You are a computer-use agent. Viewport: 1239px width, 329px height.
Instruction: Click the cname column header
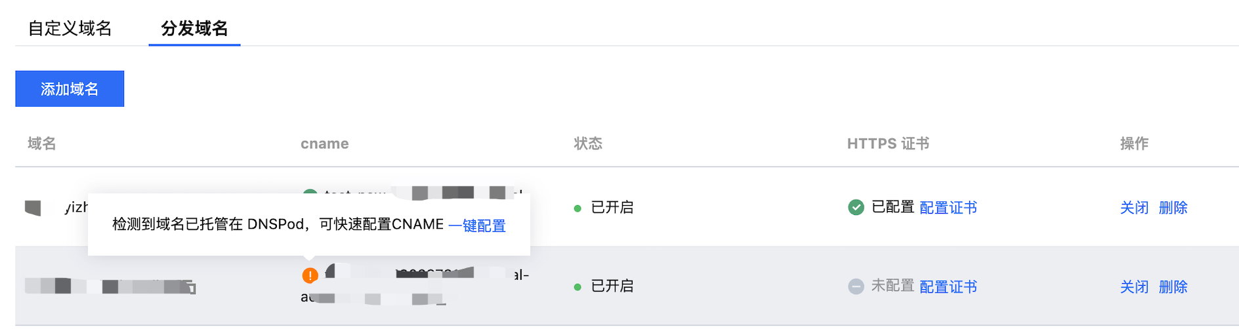[324, 144]
